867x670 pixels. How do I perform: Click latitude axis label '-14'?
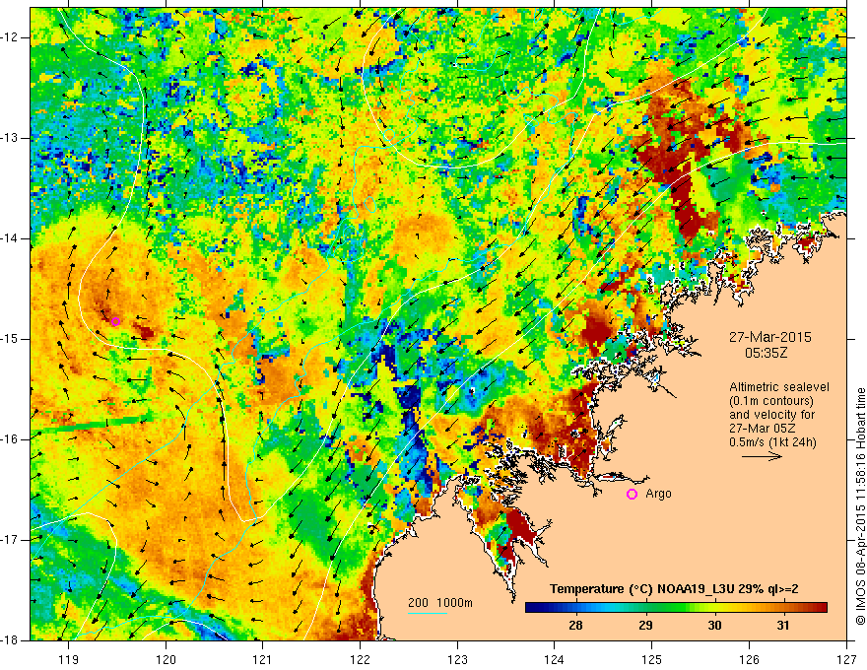10,238
